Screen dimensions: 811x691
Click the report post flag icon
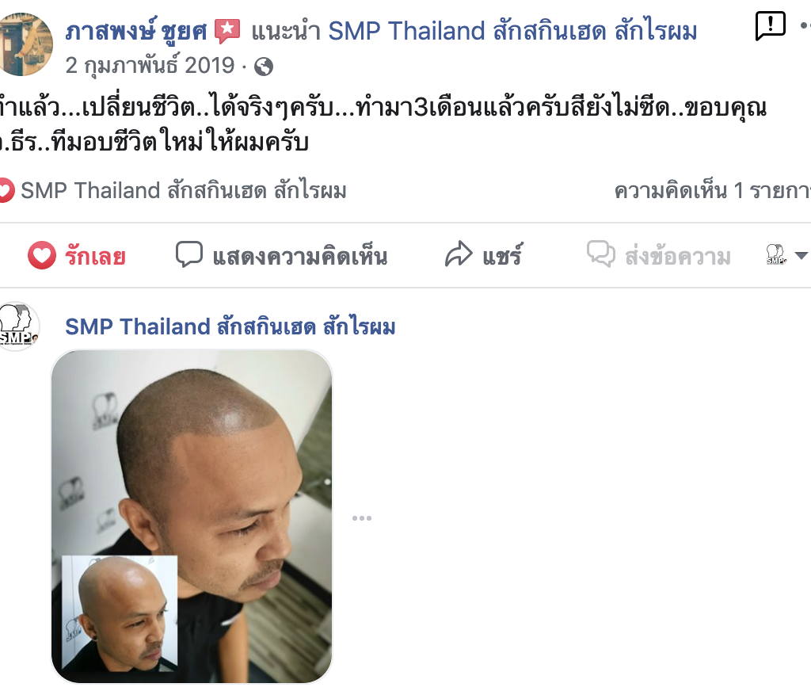[770, 25]
